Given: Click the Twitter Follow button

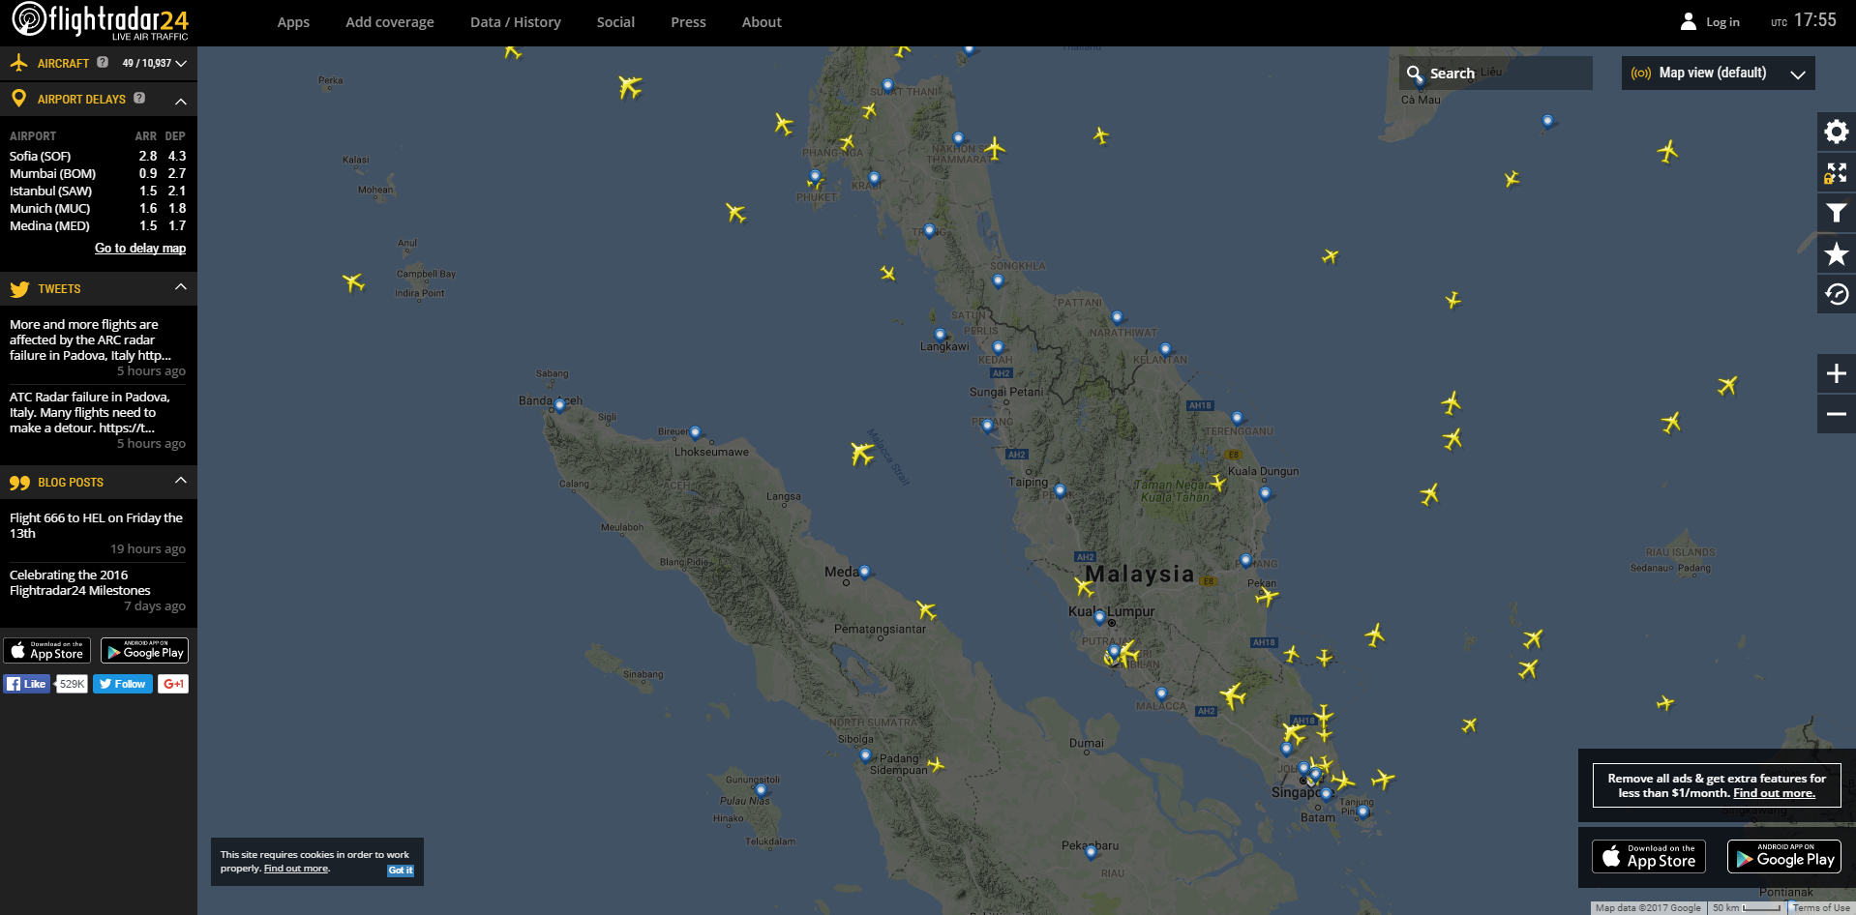Looking at the screenshot, I should click(x=123, y=684).
